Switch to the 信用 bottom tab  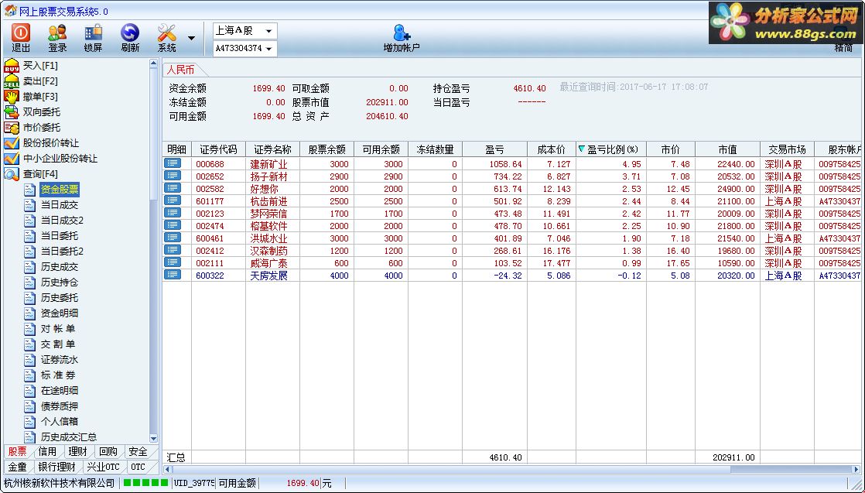point(47,452)
